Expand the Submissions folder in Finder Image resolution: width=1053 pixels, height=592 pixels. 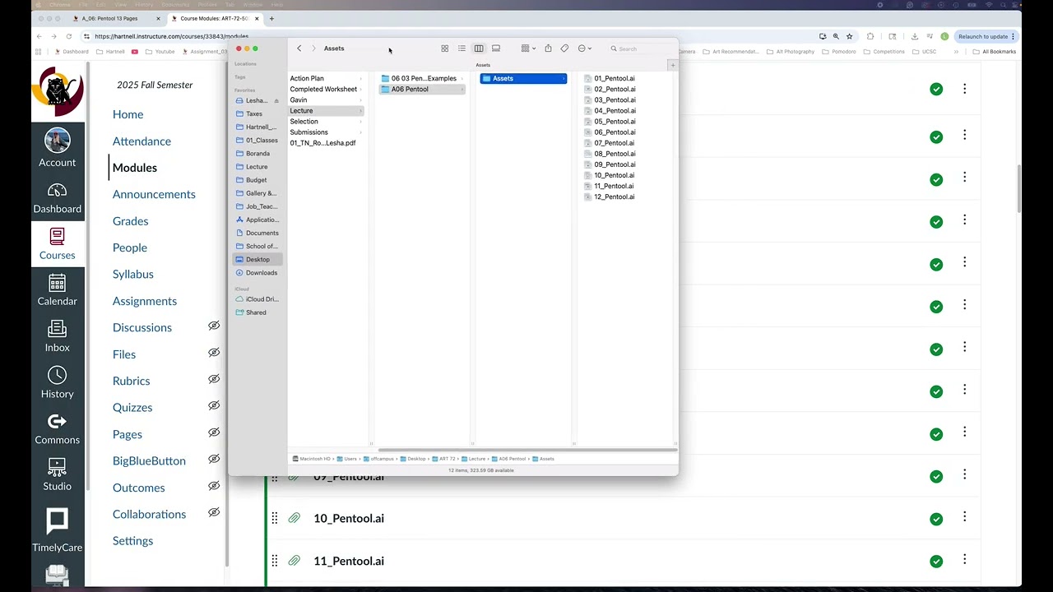[361, 132]
